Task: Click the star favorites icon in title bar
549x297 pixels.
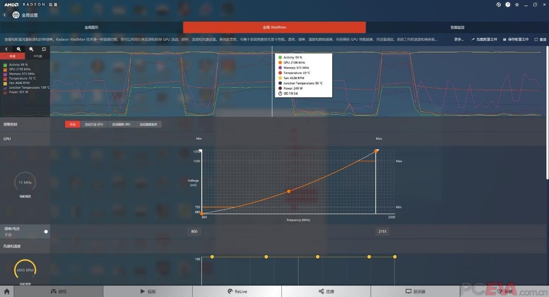Action: pos(517,5)
